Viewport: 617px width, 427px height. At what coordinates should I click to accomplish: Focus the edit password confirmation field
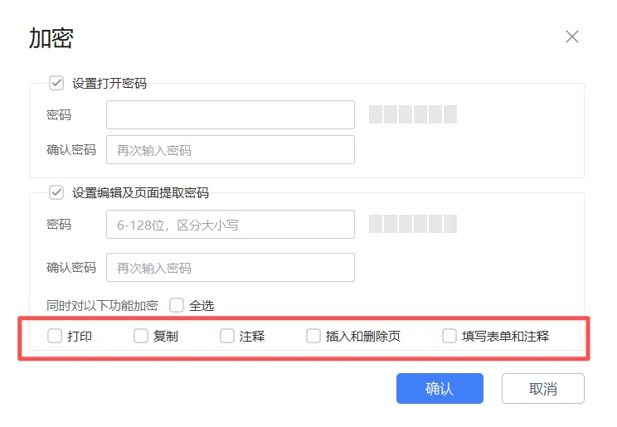coord(231,268)
